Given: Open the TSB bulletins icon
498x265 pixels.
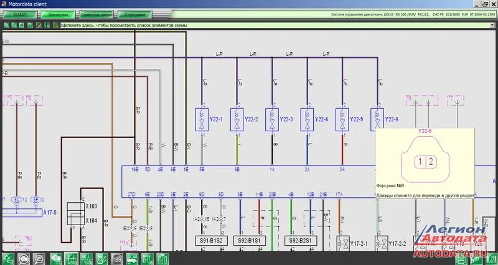Looking at the screenshot, I should pos(117,259).
